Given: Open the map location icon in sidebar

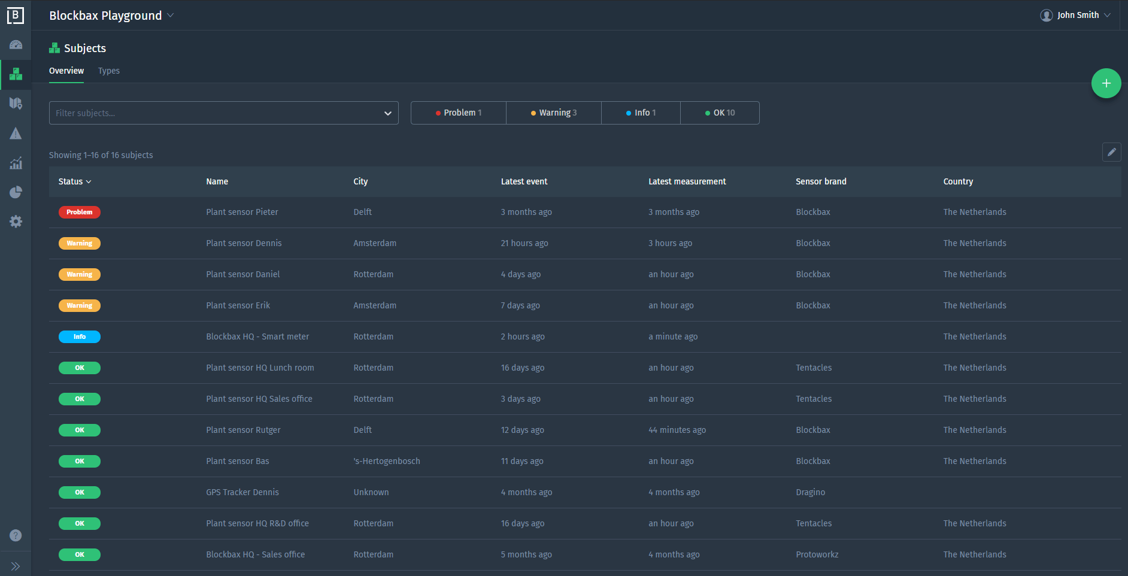Looking at the screenshot, I should click(x=16, y=104).
